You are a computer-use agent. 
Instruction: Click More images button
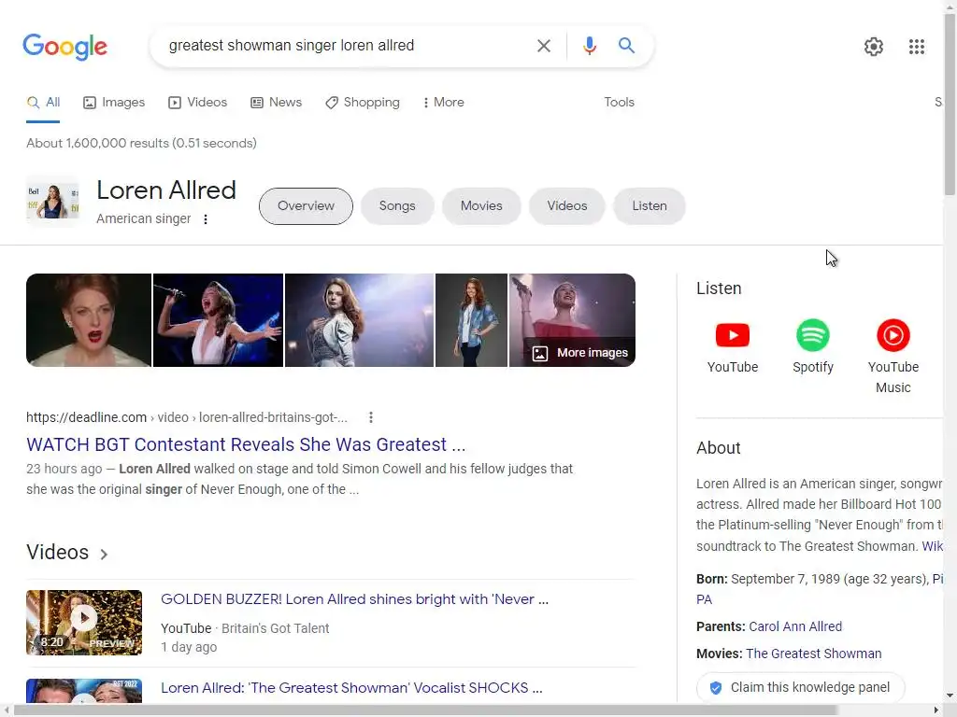(579, 353)
